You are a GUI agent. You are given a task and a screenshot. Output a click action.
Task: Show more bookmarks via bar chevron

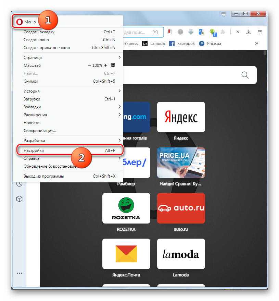click(x=256, y=44)
